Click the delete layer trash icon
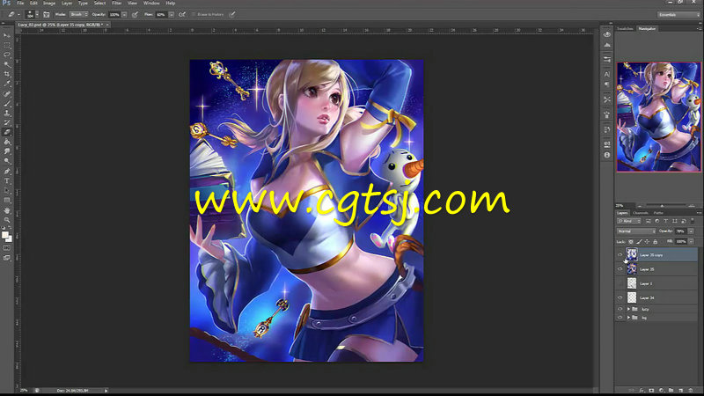704x396 pixels. tap(691, 391)
